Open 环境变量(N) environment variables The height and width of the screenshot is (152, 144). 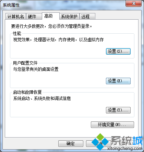click(112, 124)
